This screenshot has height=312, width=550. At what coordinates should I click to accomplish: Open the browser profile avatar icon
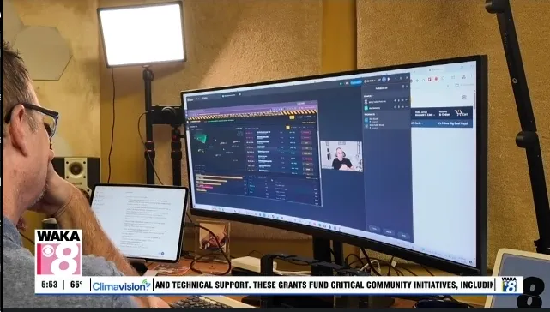coord(463,77)
